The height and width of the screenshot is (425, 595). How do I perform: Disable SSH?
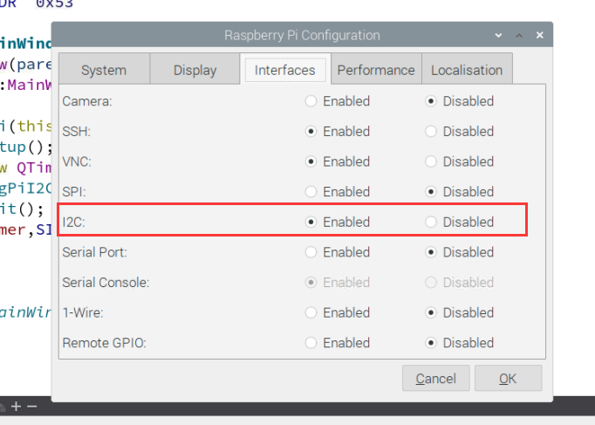431,132
